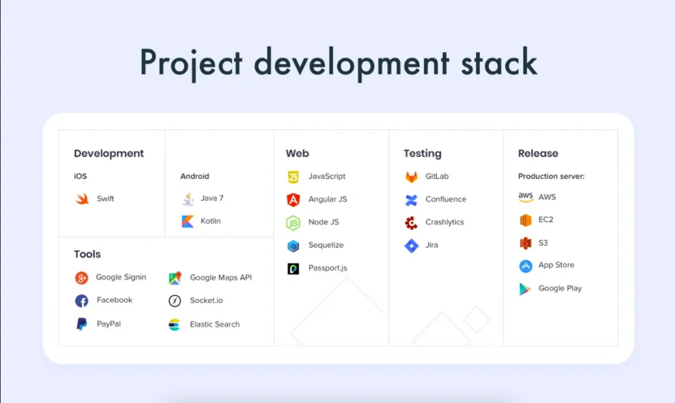
Task: Click the AWS logo icon
Action: click(525, 197)
